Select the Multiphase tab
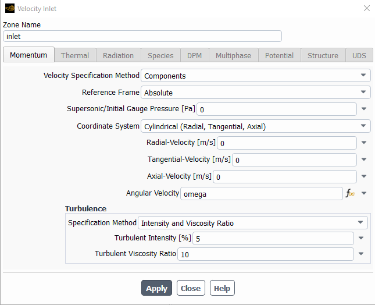375x305 pixels. (x=233, y=55)
